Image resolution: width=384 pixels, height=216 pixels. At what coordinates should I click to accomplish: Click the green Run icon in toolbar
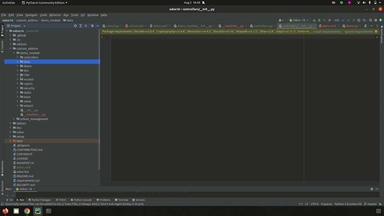(314, 20)
